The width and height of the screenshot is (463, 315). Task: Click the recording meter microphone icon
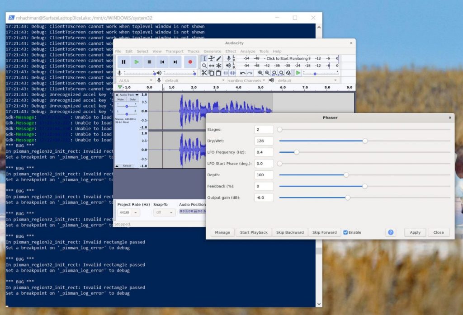(228, 58)
